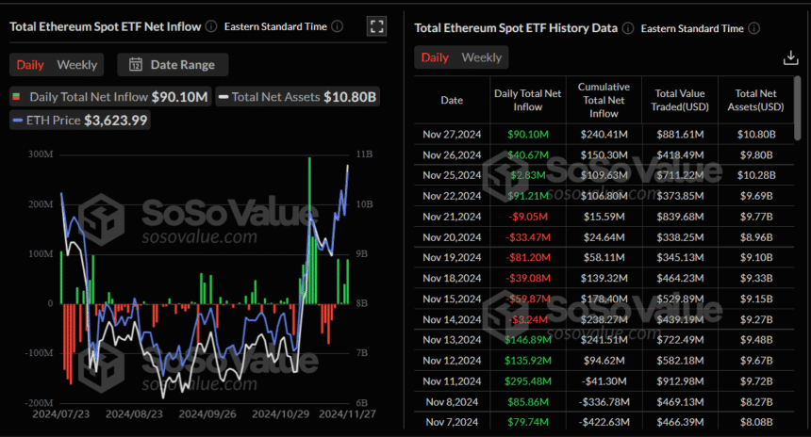Download the history data table
The height and width of the screenshot is (437, 811).
[790, 57]
